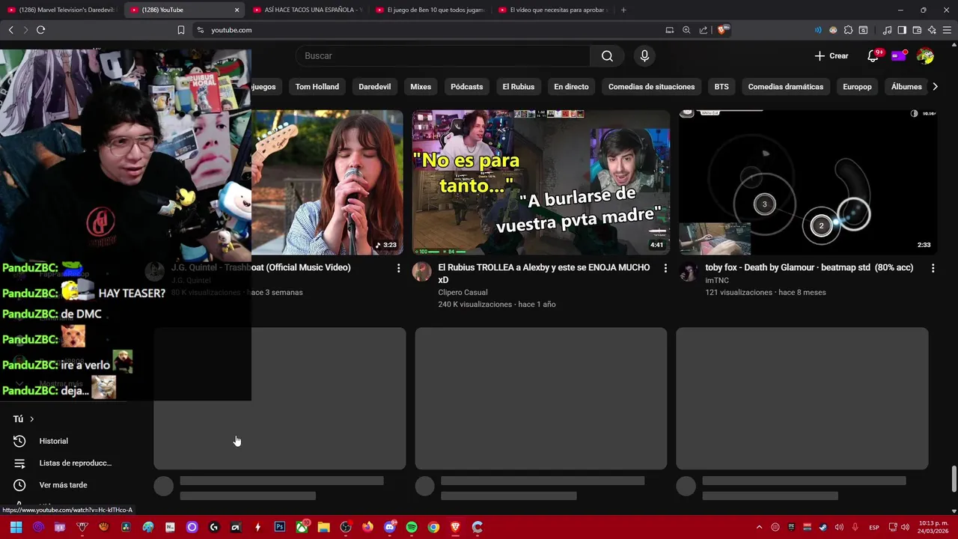Click the imTNC channel avatar
958x539 pixels.
pyautogui.click(x=689, y=272)
